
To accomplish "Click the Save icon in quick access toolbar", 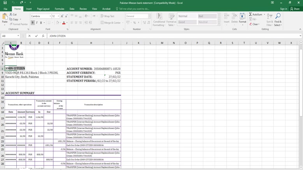I will click(x=5, y=3).
